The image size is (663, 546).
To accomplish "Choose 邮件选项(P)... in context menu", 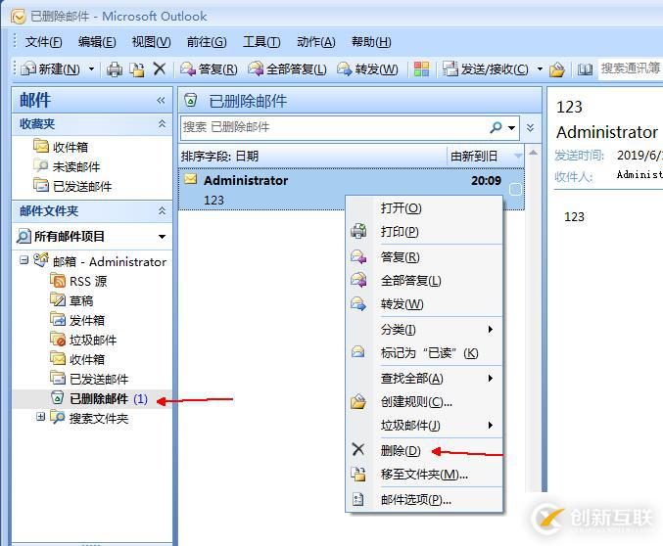I will click(x=424, y=499).
